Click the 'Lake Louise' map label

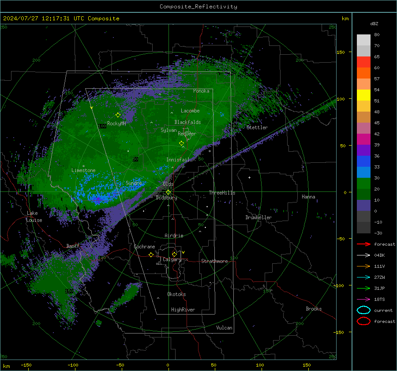tap(34, 217)
